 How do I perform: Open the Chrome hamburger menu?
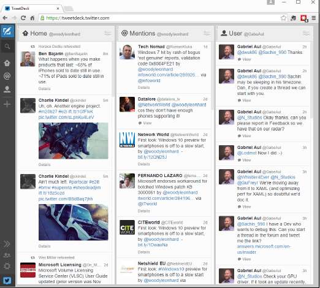[314, 18]
